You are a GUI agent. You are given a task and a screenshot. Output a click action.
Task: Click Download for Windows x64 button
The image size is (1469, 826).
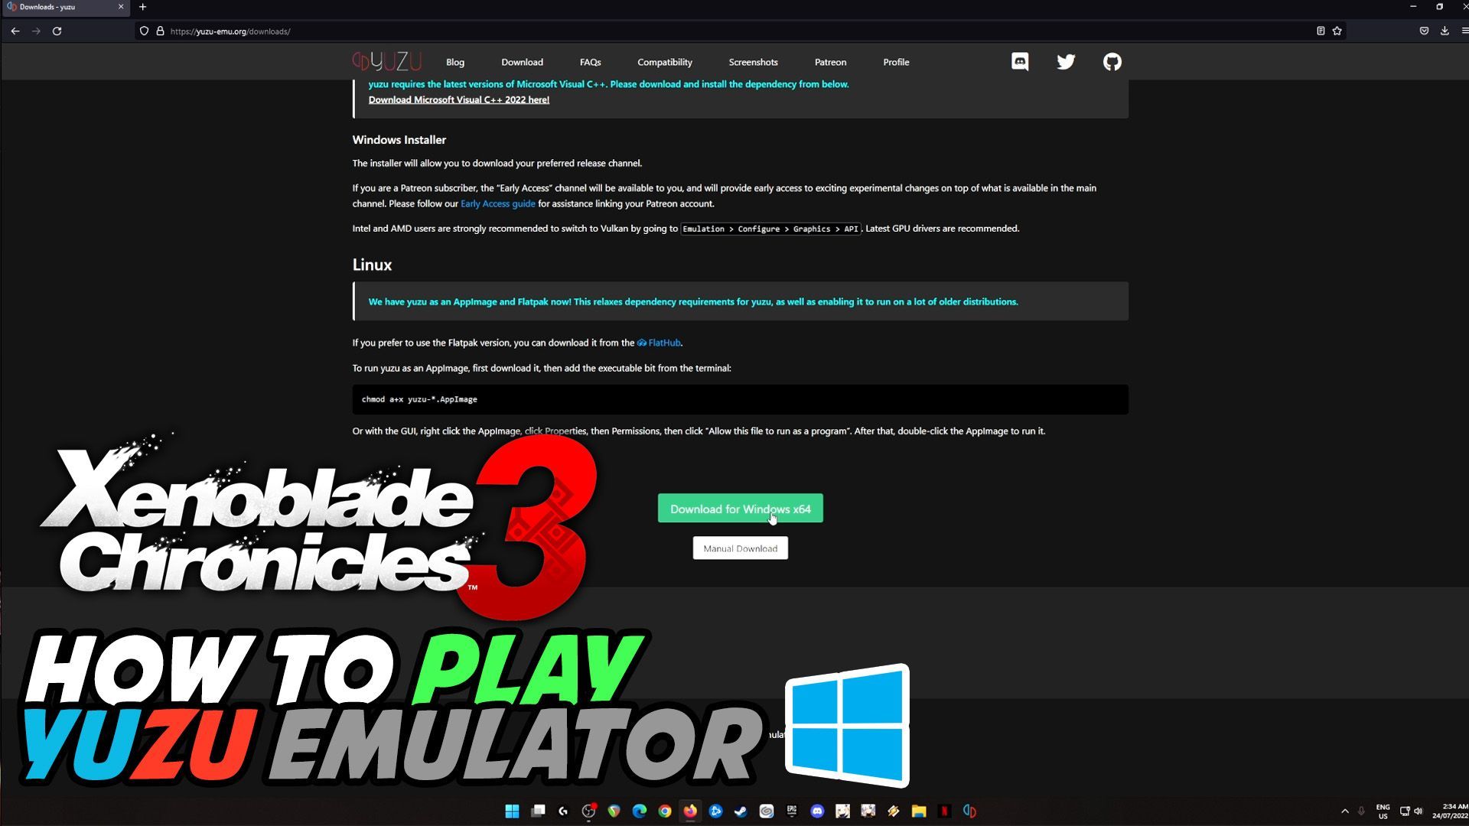coord(740,509)
